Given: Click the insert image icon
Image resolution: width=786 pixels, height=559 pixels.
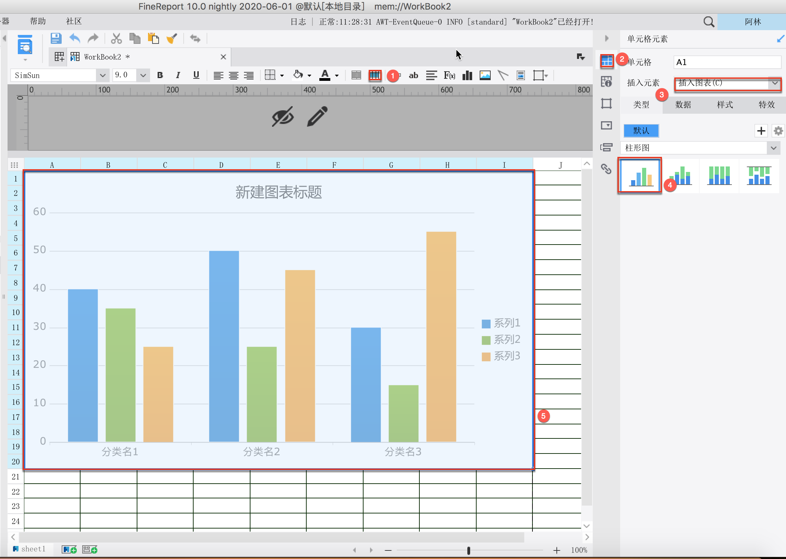Looking at the screenshot, I should pos(485,75).
